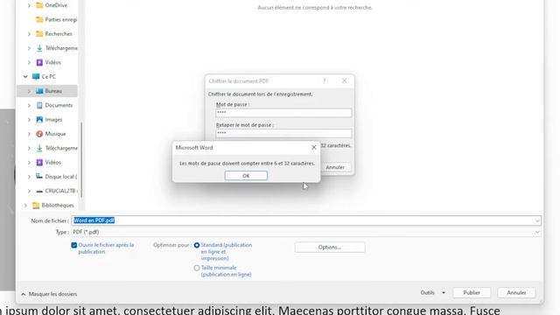
Task: Open the Parties enregistrées folder
Action: pyautogui.click(x=56, y=19)
